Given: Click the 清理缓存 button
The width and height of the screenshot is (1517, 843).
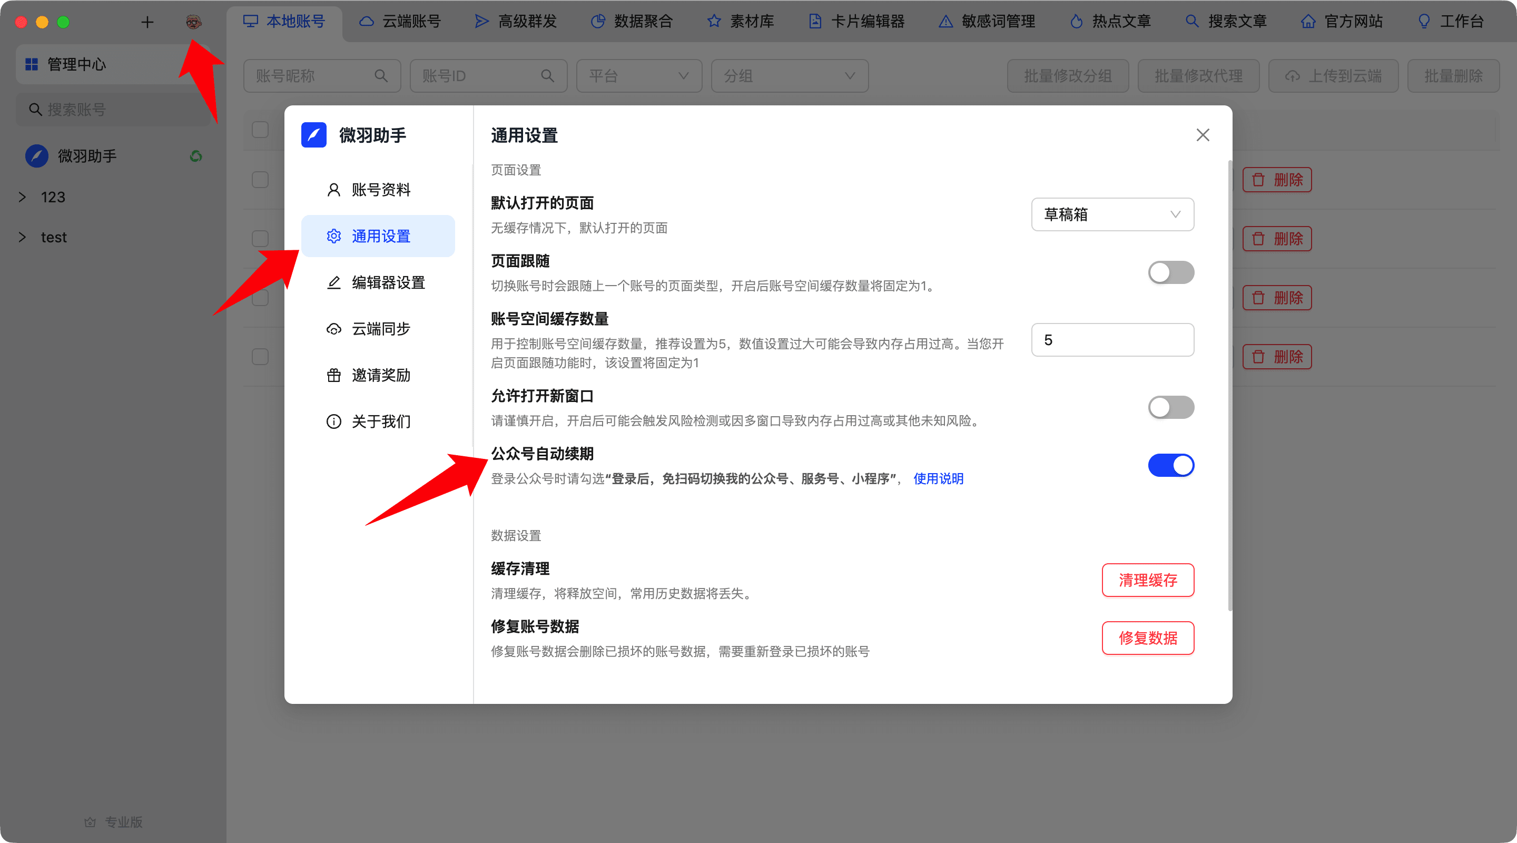Looking at the screenshot, I should tap(1147, 580).
